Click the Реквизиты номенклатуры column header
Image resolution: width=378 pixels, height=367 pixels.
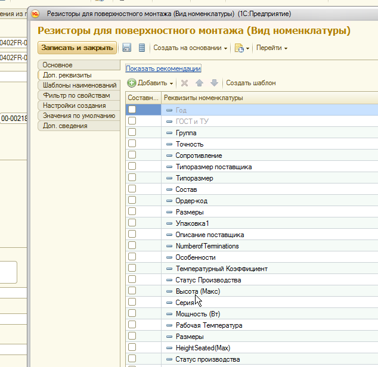pyautogui.click(x=203, y=98)
